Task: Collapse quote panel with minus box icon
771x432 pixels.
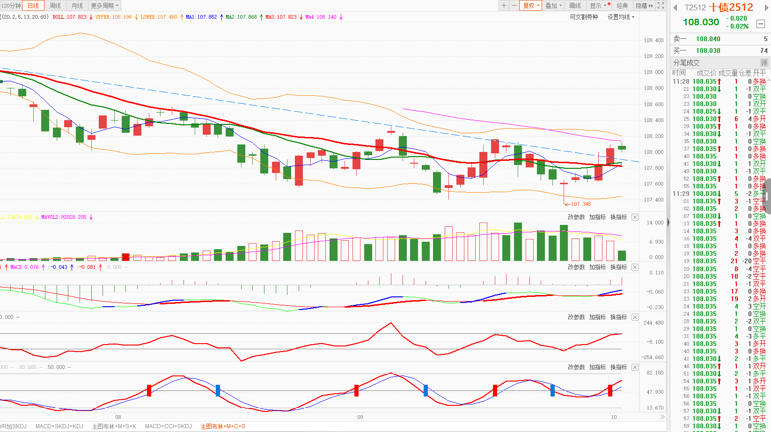Action: [x=761, y=23]
